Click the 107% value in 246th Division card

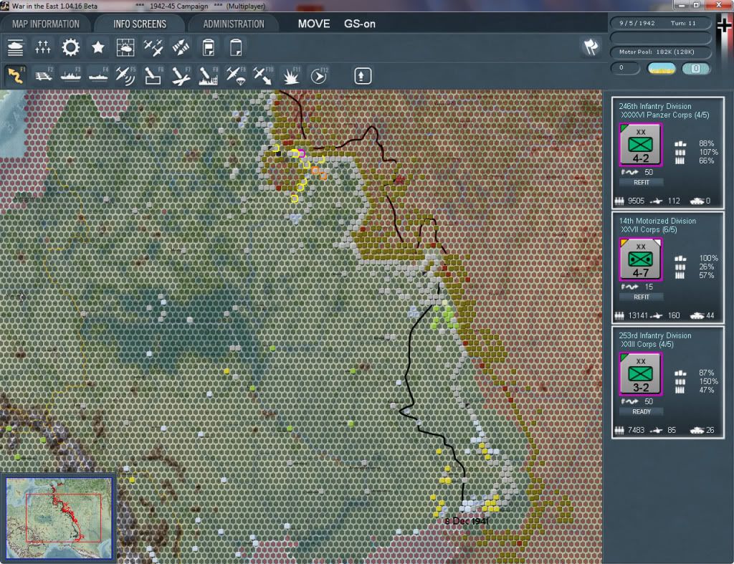point(708,152)
